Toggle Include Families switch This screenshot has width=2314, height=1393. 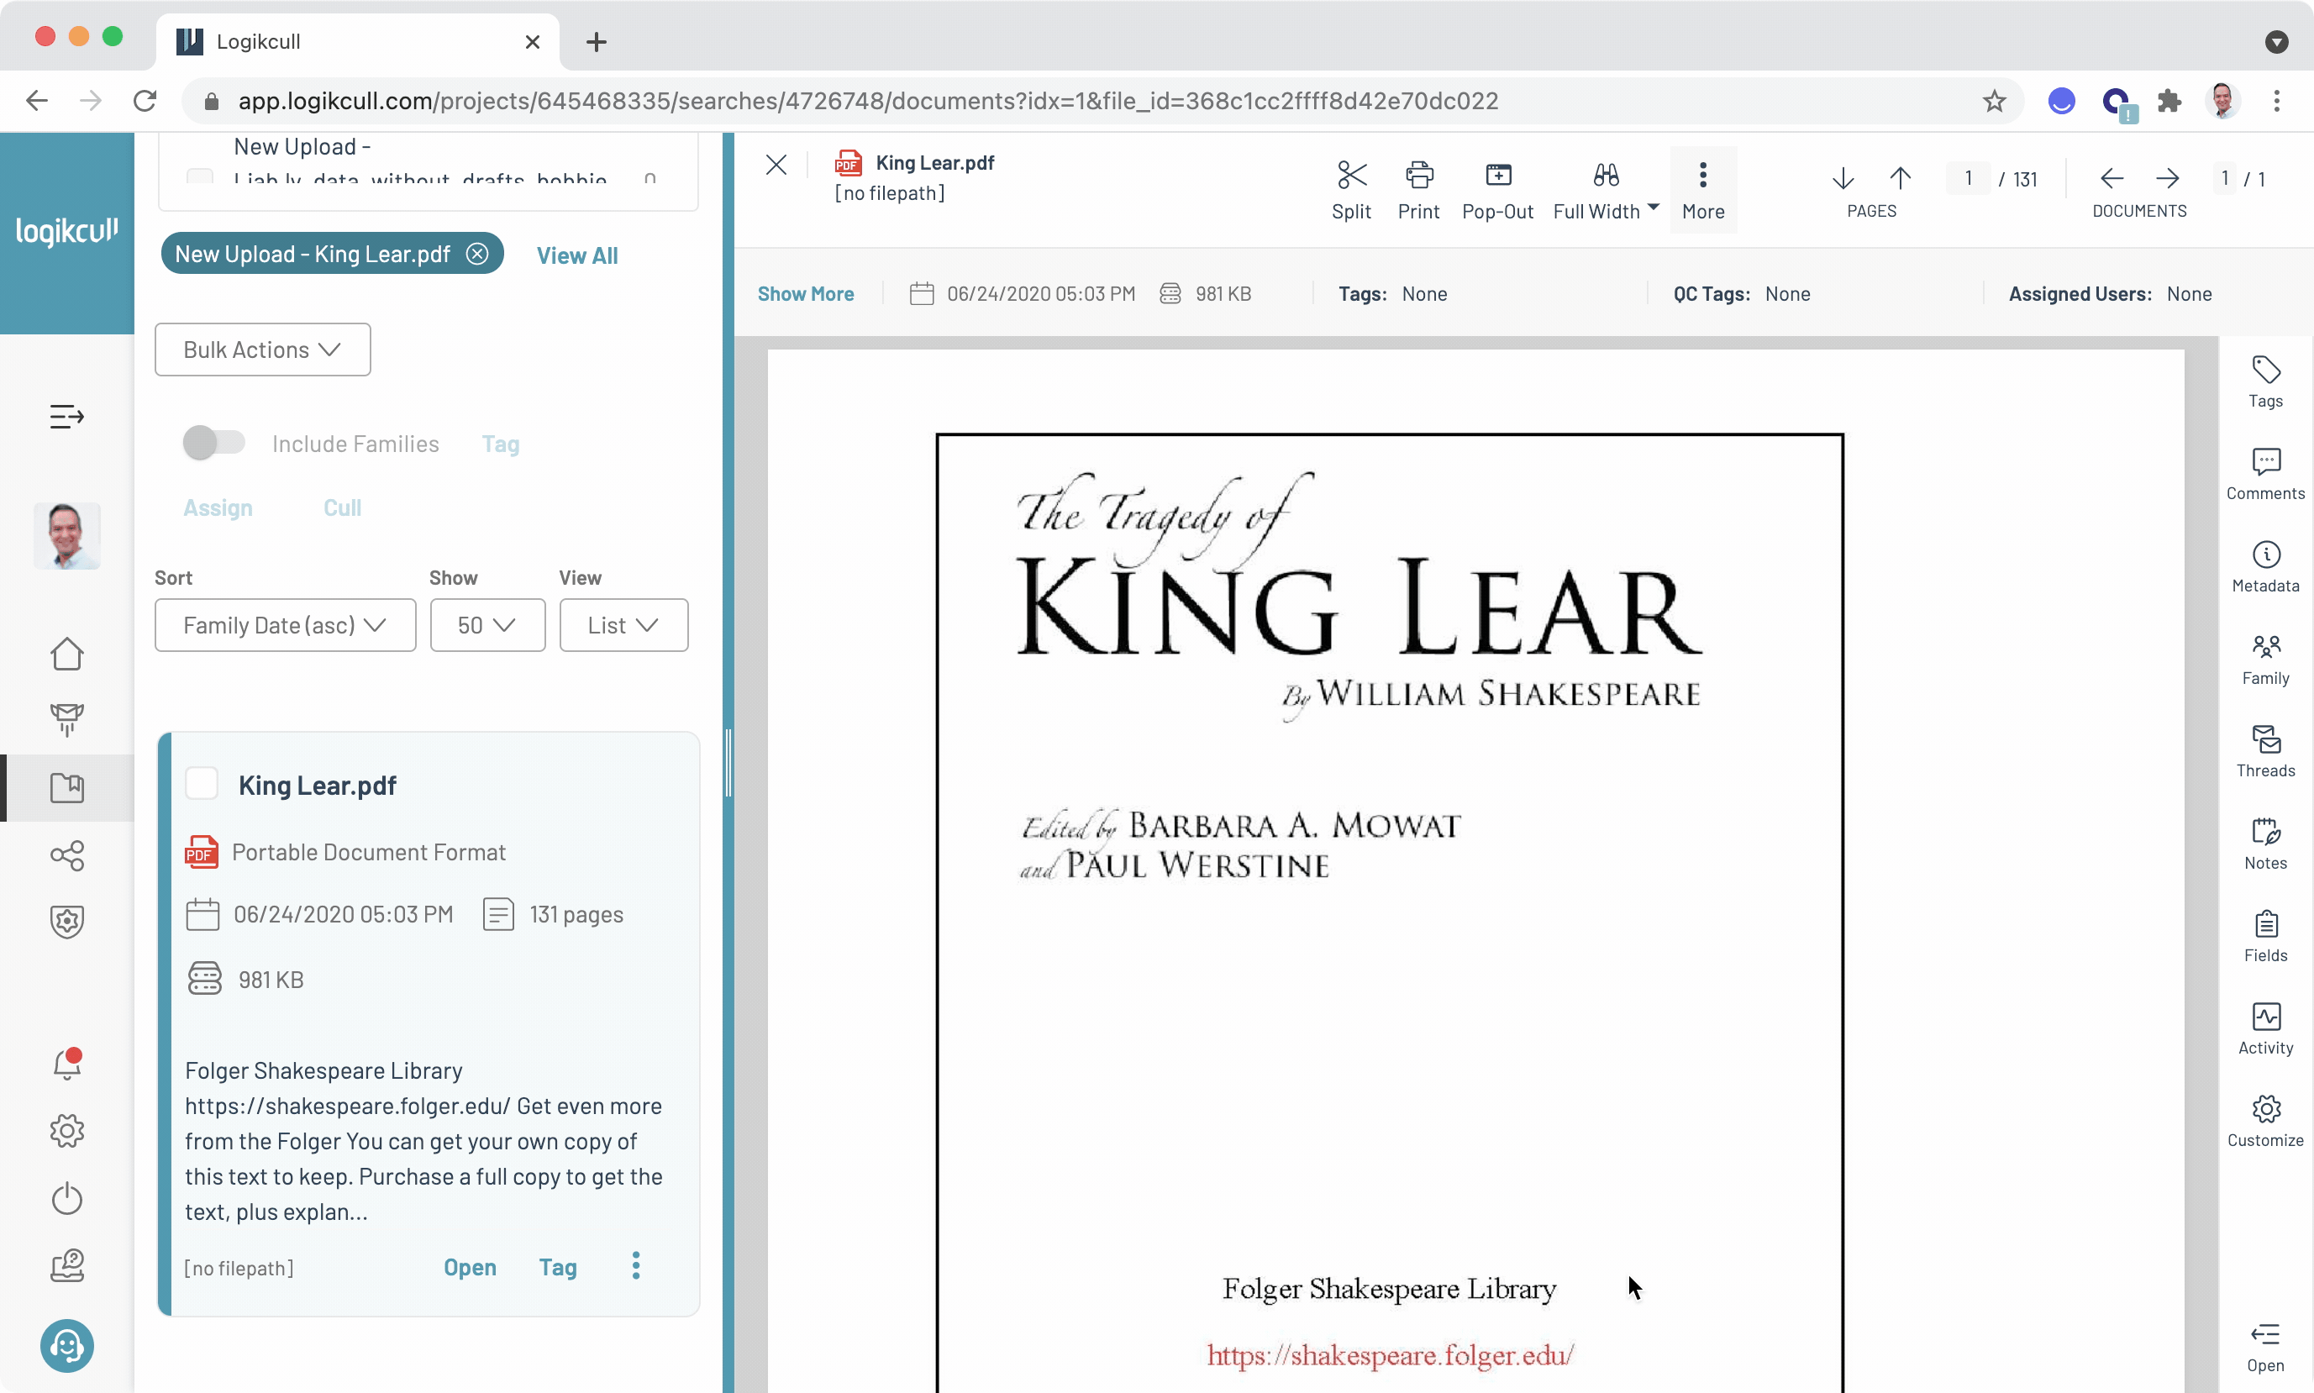click(213, 443)
